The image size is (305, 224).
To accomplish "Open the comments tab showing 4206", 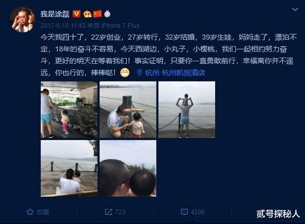I will (192, 212).
